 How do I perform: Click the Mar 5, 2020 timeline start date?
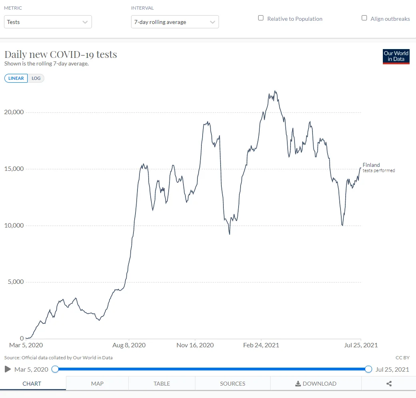click(31, 369)
